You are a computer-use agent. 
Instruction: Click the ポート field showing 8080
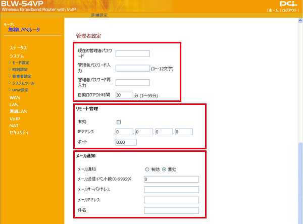tap(126, 142)
